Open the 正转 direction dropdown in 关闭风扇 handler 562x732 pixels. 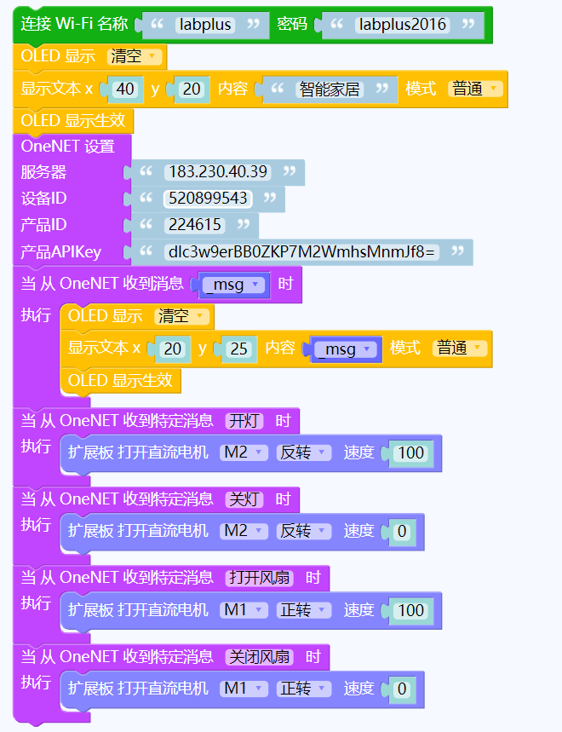pos(304,689)
